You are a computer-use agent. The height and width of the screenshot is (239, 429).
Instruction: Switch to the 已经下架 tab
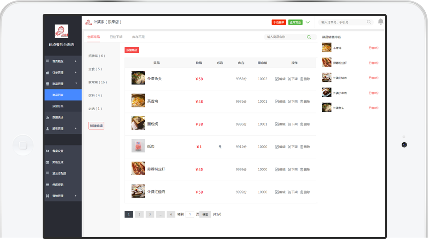116,37
